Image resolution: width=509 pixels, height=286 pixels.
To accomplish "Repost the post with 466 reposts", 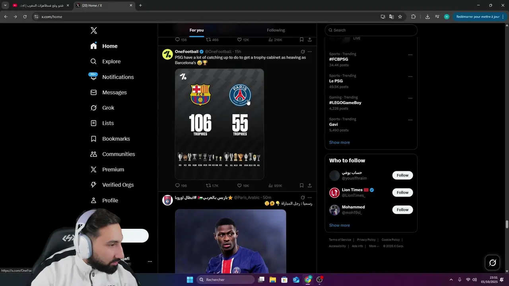I will pyautogui.click(x=212, y=40).
